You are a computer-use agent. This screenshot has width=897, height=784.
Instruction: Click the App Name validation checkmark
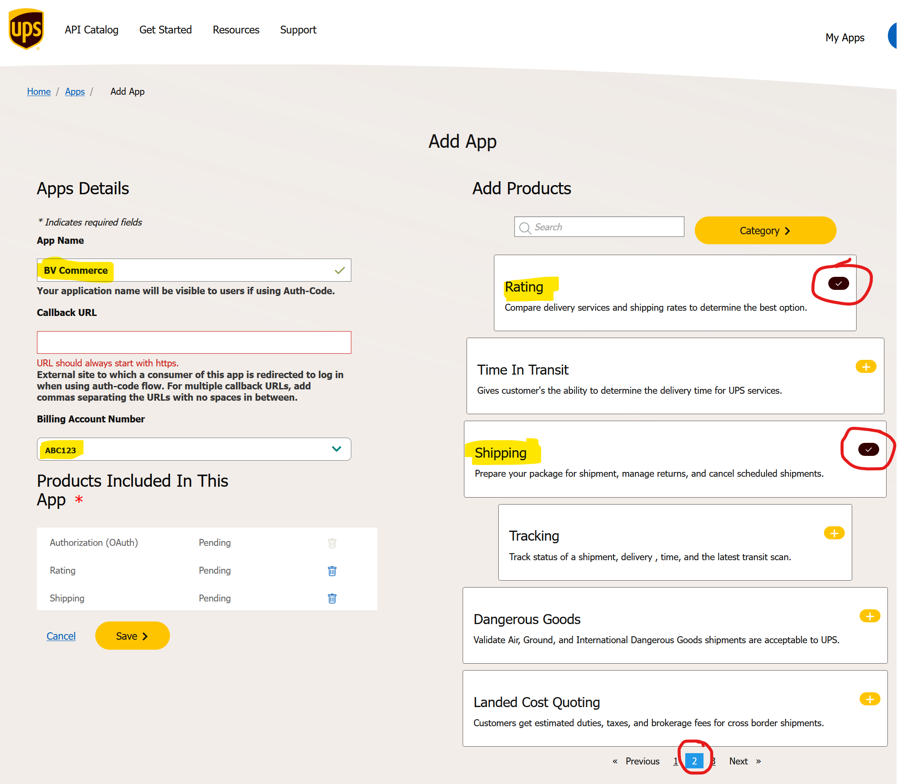pos(340,271)
